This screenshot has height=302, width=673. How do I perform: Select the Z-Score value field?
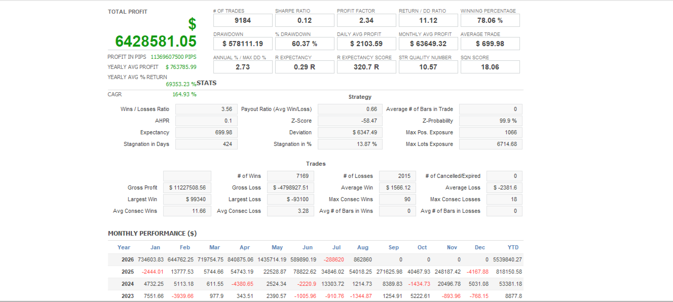(x=350, y=121)
